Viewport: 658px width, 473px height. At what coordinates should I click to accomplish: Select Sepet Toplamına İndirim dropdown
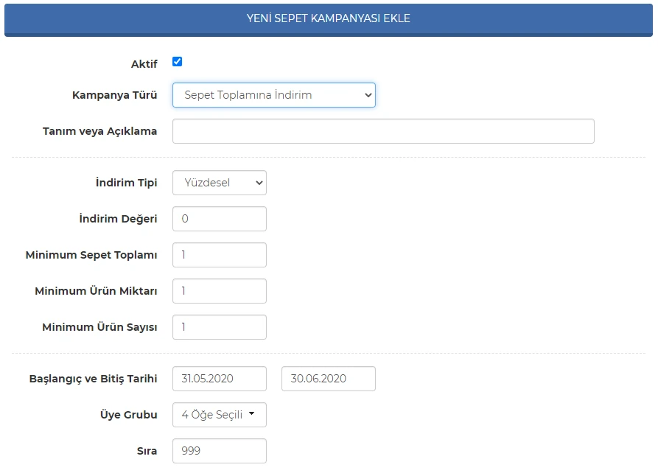(x=273, y=95)
